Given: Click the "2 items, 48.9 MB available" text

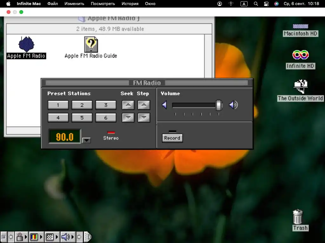Looking at the screenshot, I should point(110,29).
